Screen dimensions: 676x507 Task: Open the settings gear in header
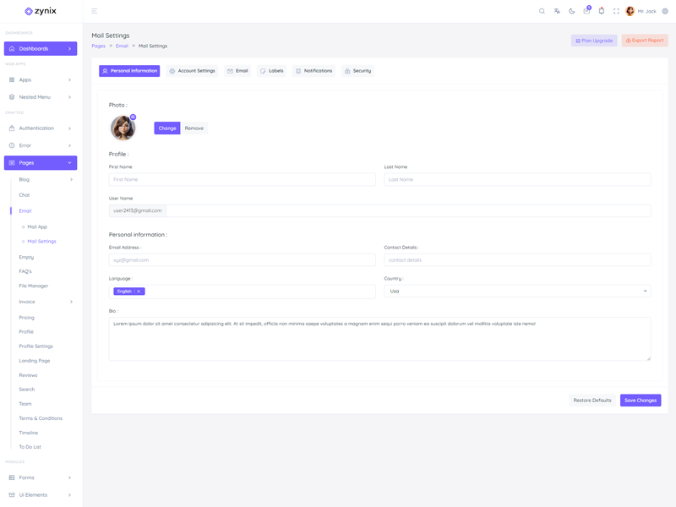pyautogui.click(x=665, y=11)
